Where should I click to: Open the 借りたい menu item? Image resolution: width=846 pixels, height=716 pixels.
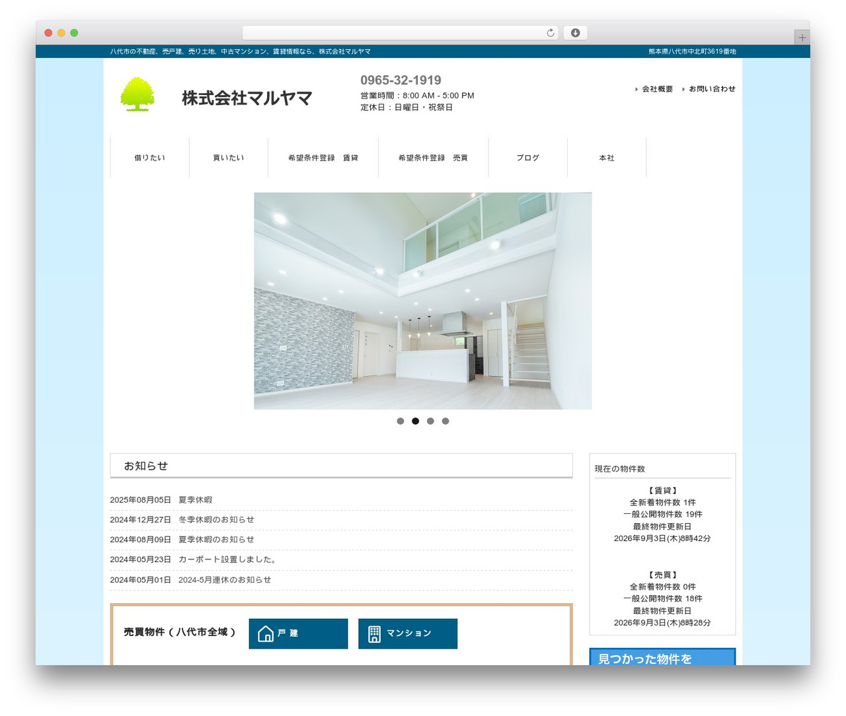150,158
